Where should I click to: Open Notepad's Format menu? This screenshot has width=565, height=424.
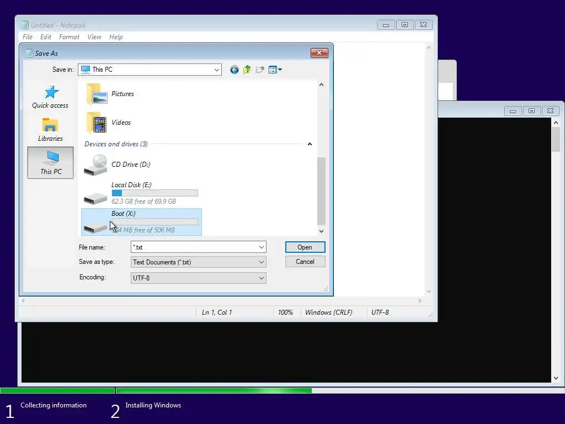point(69,37)
